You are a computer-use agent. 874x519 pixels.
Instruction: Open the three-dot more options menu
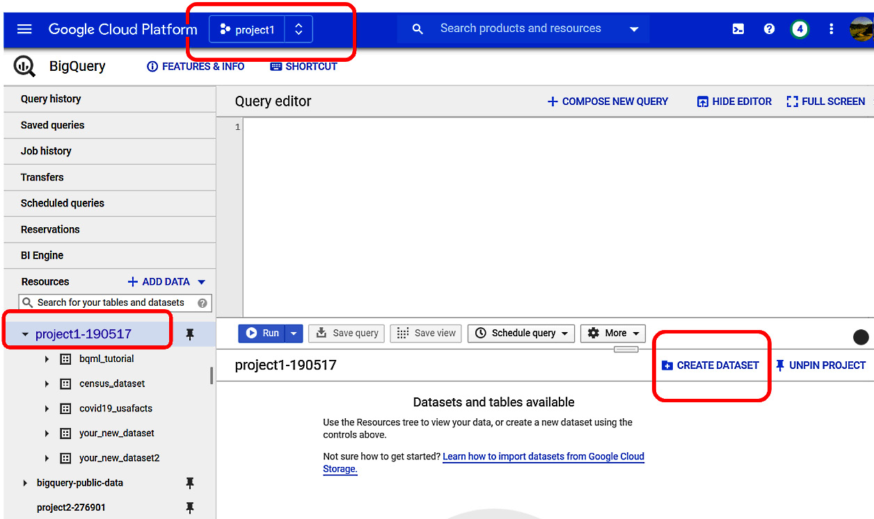tap(832, 29)
